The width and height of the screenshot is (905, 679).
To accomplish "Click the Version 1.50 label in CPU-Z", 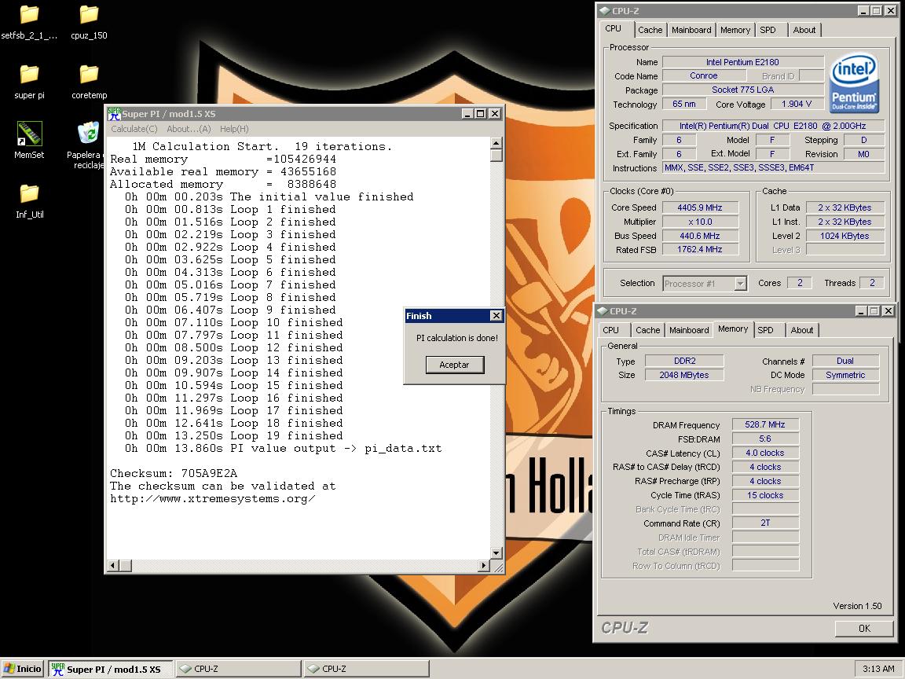I will [x=857, y=606].
